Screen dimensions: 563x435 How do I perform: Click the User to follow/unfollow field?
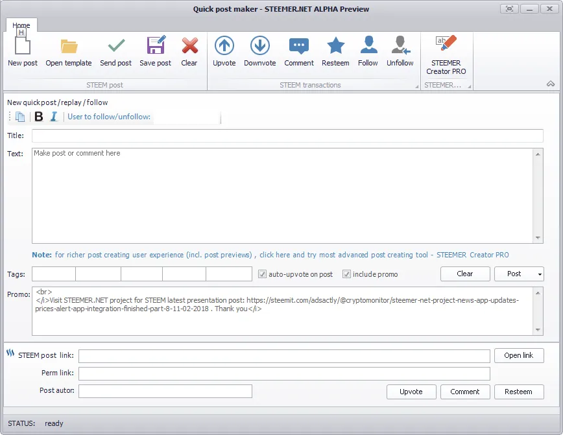186,117
